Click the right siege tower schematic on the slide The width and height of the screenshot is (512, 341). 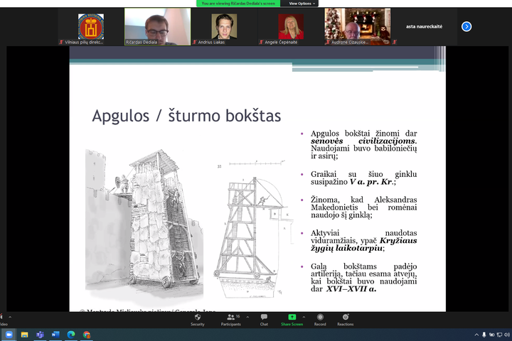[x=253, y=229]
